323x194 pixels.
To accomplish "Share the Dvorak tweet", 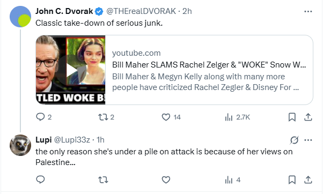I will tap(308, 117).
